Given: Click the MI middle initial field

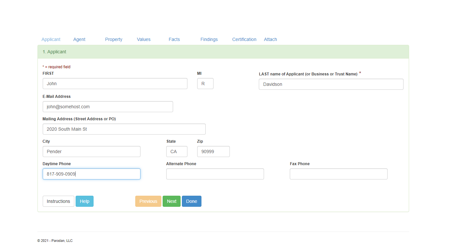Looking at the screenshot, I should (x=205, y=84).
